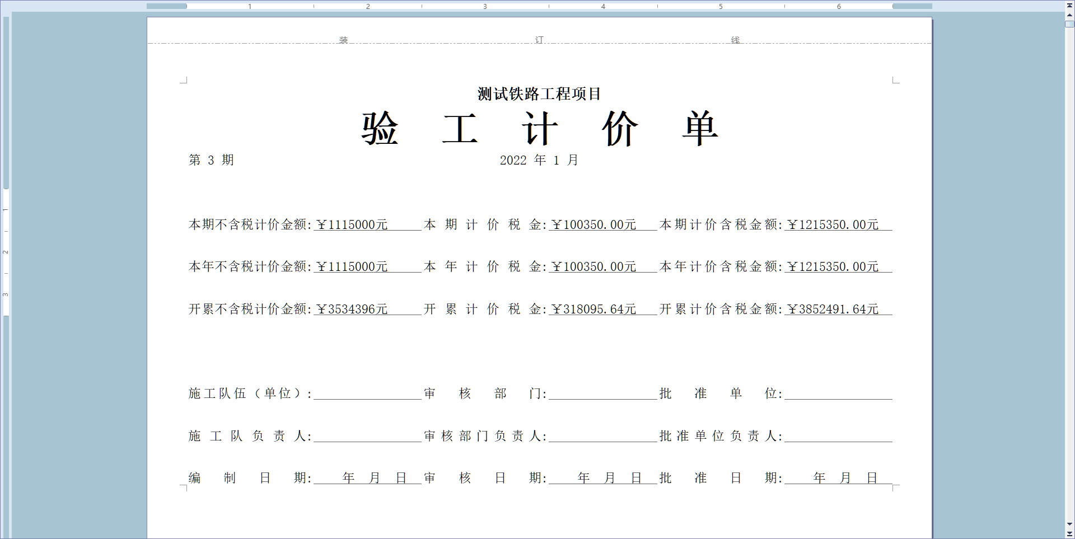The width and height of the screenshot is (1075, 539).
Task: Click the 2022 年 1 月 date text
Action: coord(539,161)
